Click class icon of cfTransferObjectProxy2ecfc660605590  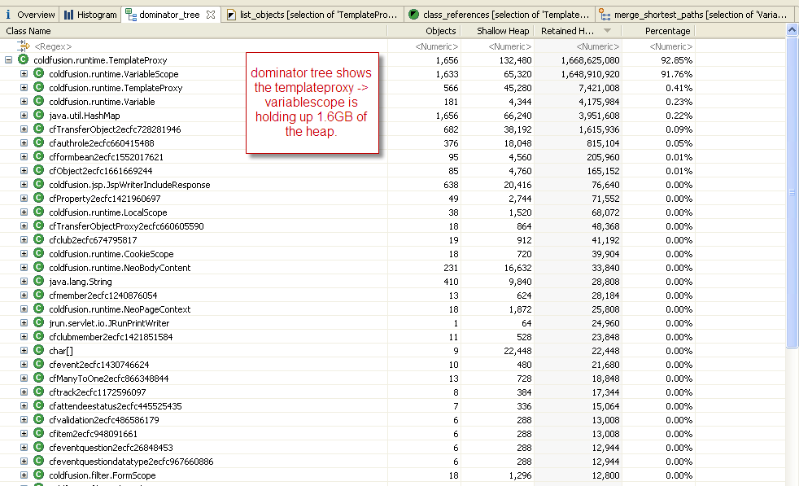tap(38, 225)
